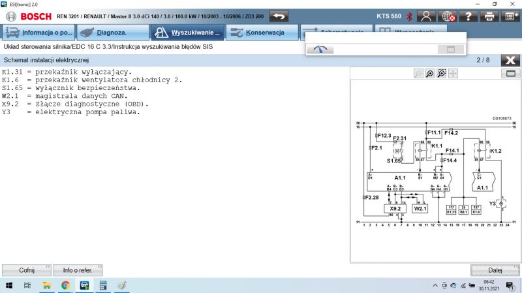Viewport: 522px width, 293px height.
Task: Open the partially hidden Schematy tab
Action: [337, 28]
